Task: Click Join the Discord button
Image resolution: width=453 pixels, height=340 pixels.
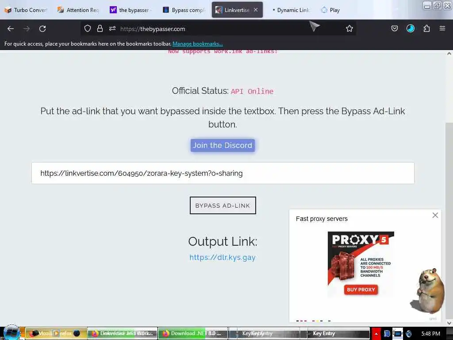Action: coord(223,145)
